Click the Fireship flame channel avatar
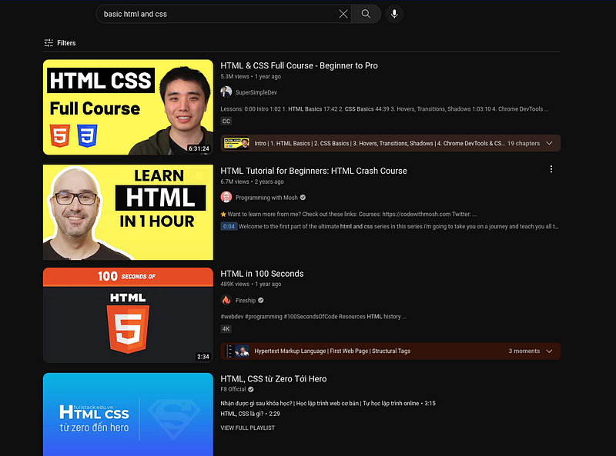The width and height of the screenshot is (616, 456). [226, 300]
